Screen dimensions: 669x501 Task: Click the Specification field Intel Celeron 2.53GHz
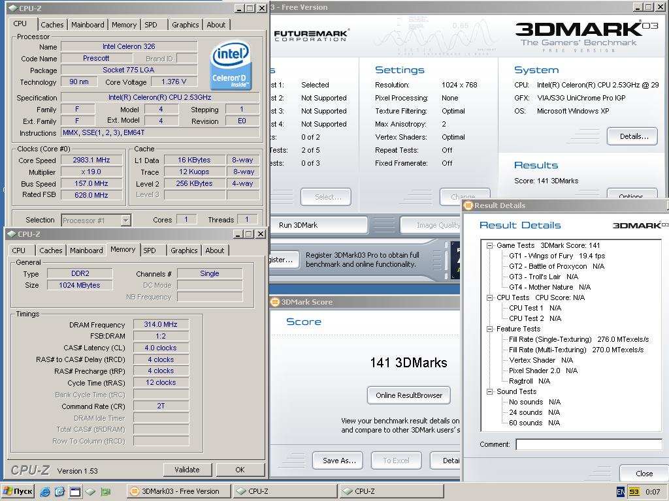(x=160, y=98)
